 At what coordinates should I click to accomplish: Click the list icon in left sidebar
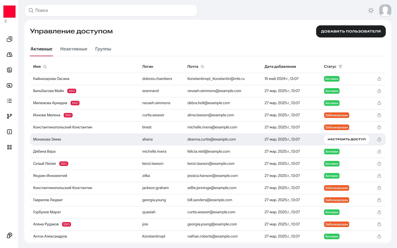tap(9, 101)
